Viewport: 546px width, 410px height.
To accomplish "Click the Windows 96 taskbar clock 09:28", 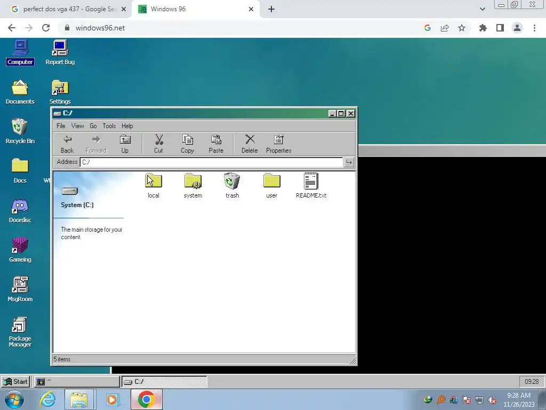I will (532, 381).
